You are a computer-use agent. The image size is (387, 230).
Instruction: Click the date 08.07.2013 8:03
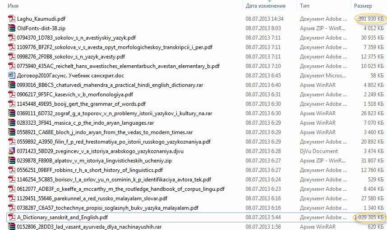click(263, 28)
